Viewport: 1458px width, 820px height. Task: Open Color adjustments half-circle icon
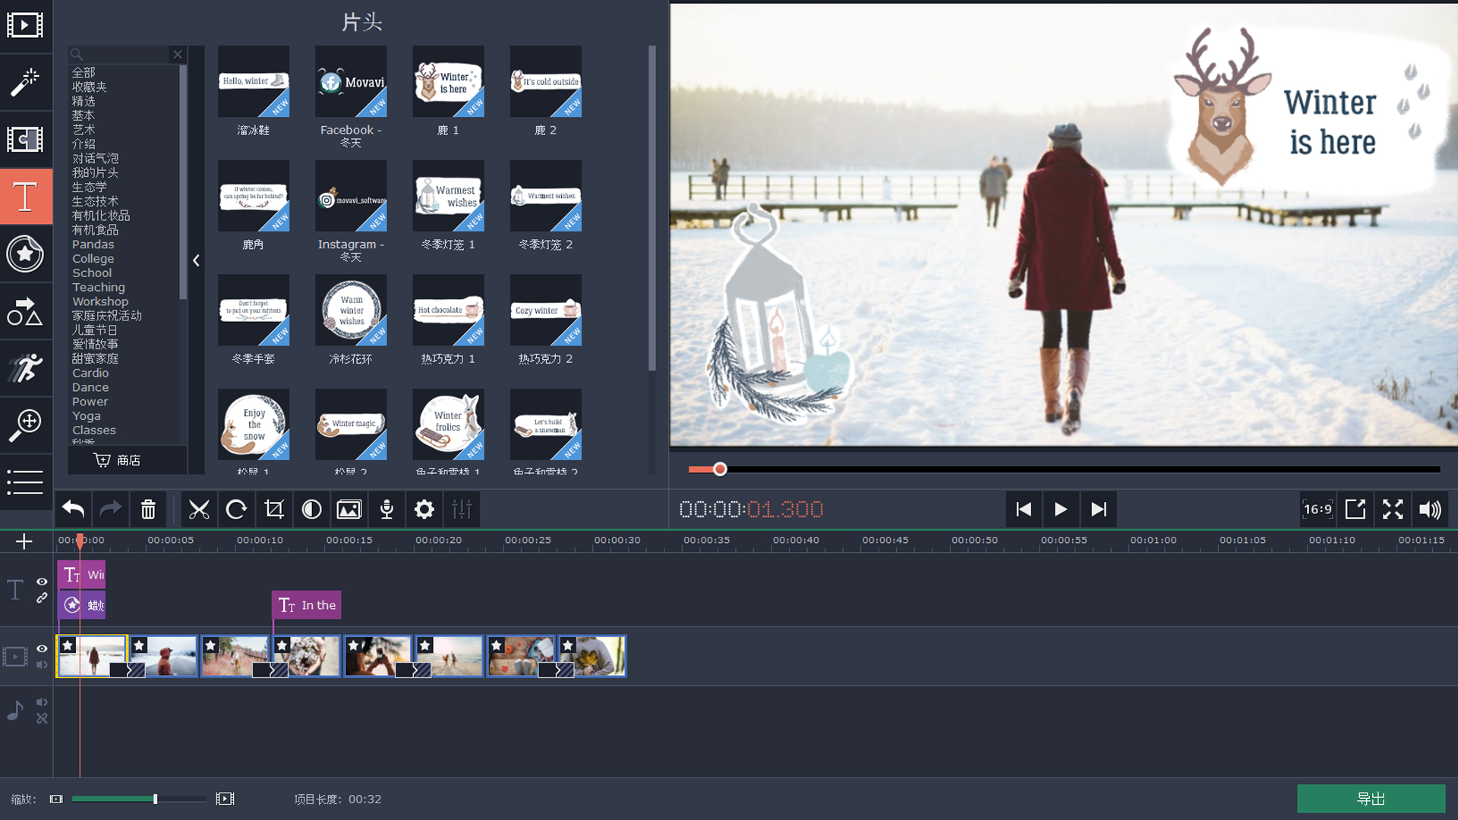[311, 509]
